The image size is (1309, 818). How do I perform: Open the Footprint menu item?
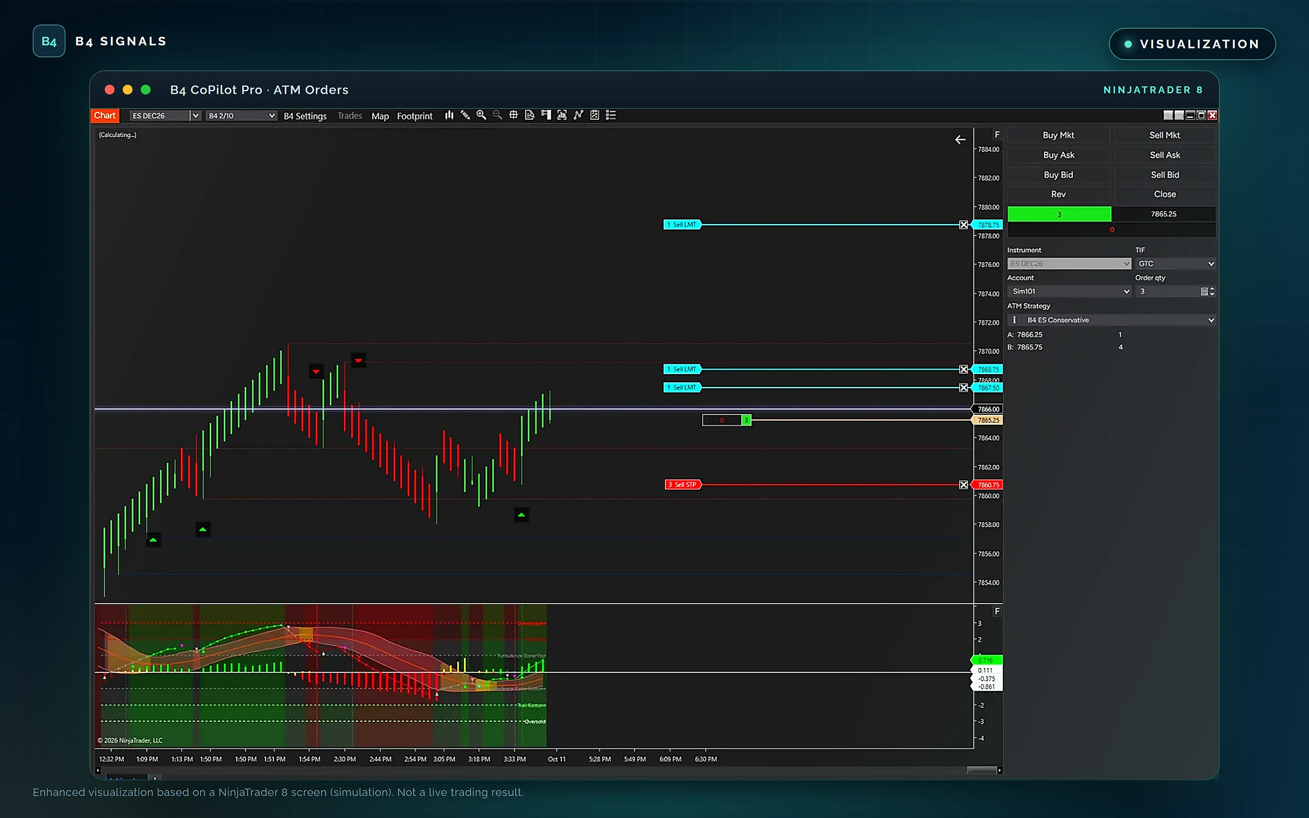point(415,116)
